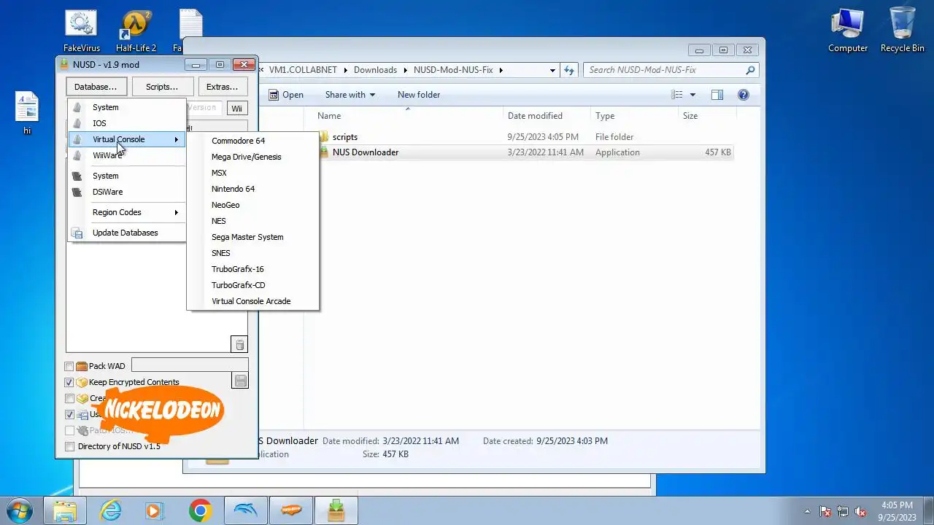934x525 pixels.
Task: Toggle the Explorer preview pane icon
Action: click(x=717, y=95)
